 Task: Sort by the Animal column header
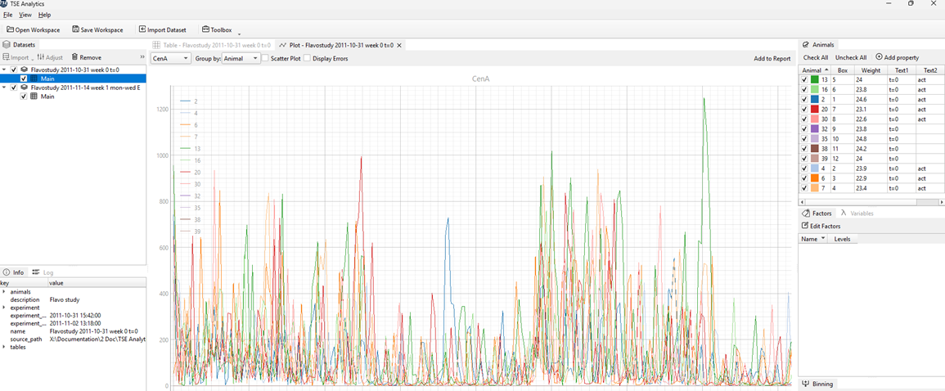[x=813, y=70]
